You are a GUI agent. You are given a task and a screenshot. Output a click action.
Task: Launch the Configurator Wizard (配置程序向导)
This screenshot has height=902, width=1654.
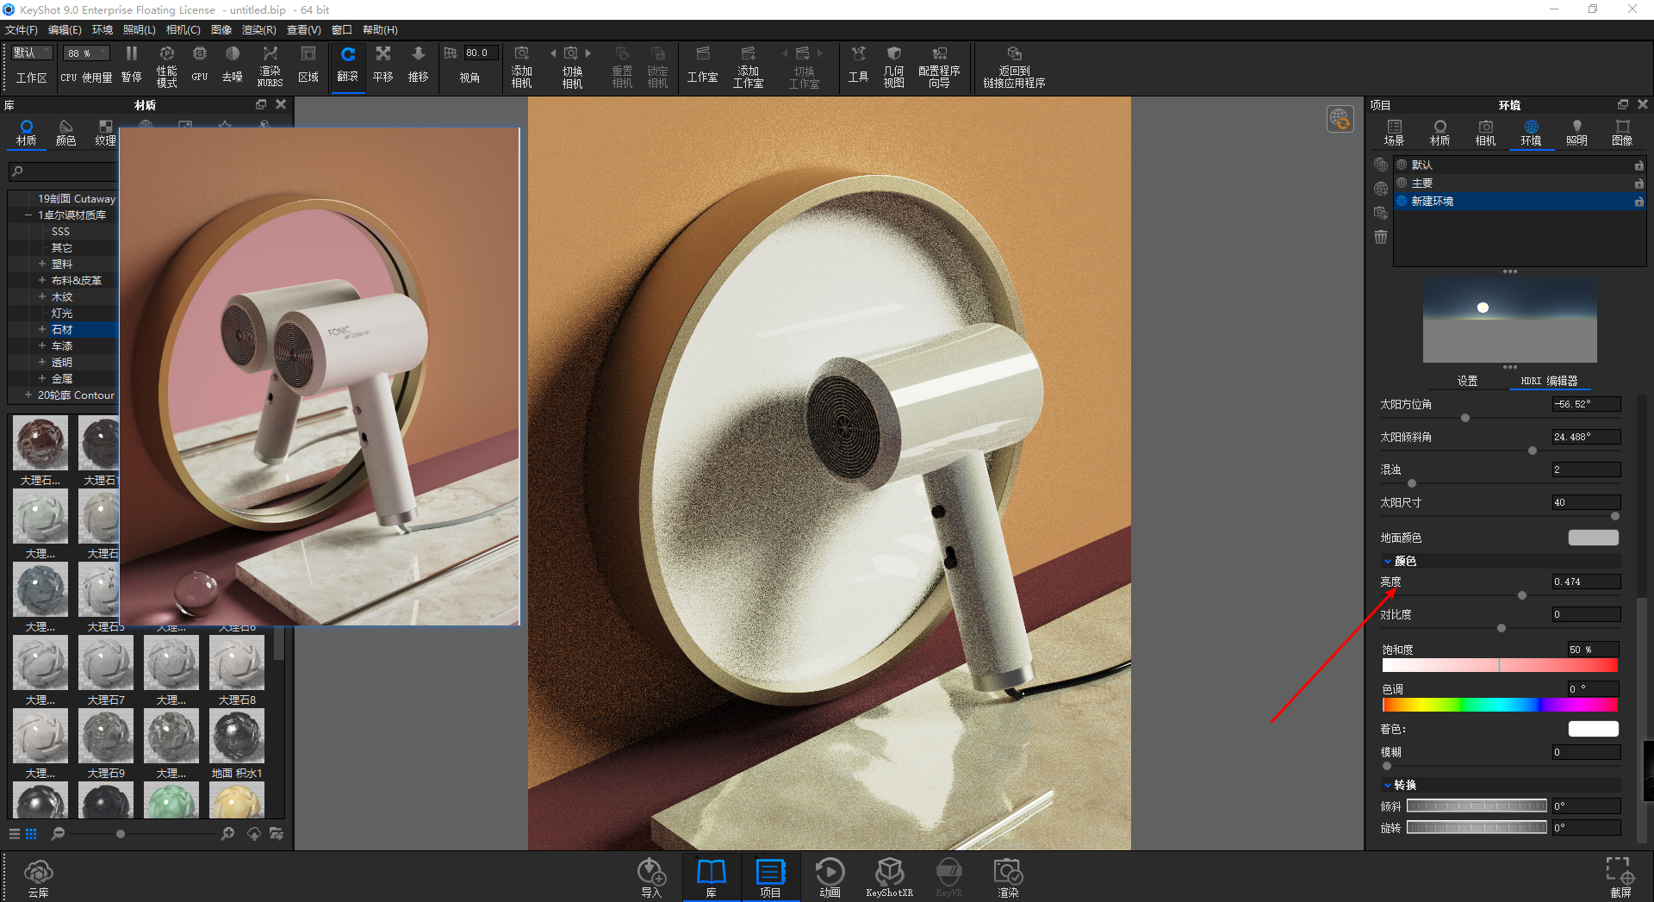point(939,65)
